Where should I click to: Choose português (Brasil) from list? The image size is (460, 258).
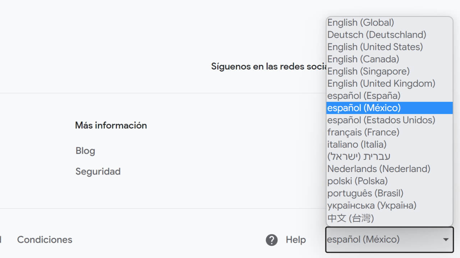[365, 193]
